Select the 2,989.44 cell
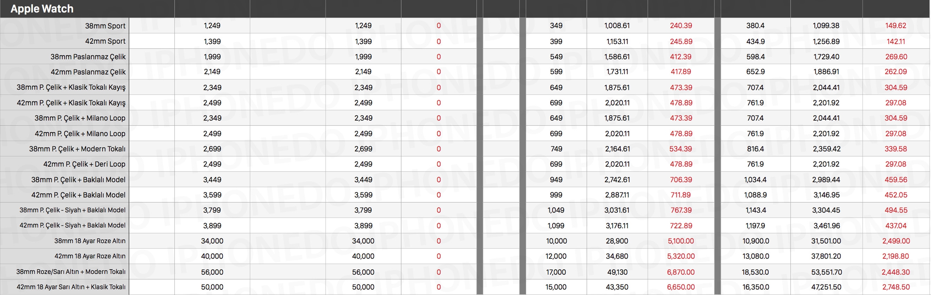Image resolution: width=931 pixels, height=295 pixels. (826, 180)
